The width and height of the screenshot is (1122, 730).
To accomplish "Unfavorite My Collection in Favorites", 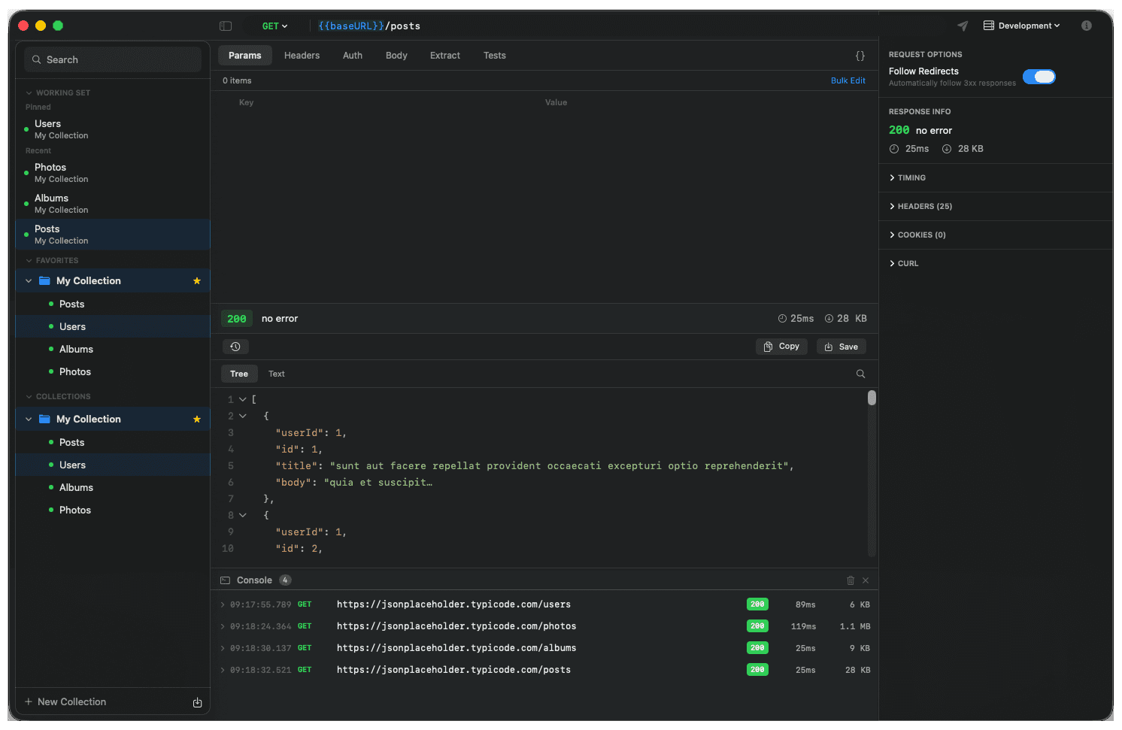I will click(196, 280).
